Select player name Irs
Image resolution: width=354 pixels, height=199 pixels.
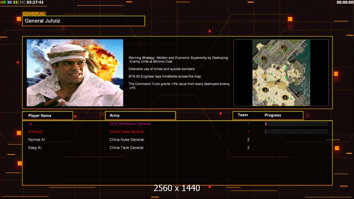(x=30, y=124)
